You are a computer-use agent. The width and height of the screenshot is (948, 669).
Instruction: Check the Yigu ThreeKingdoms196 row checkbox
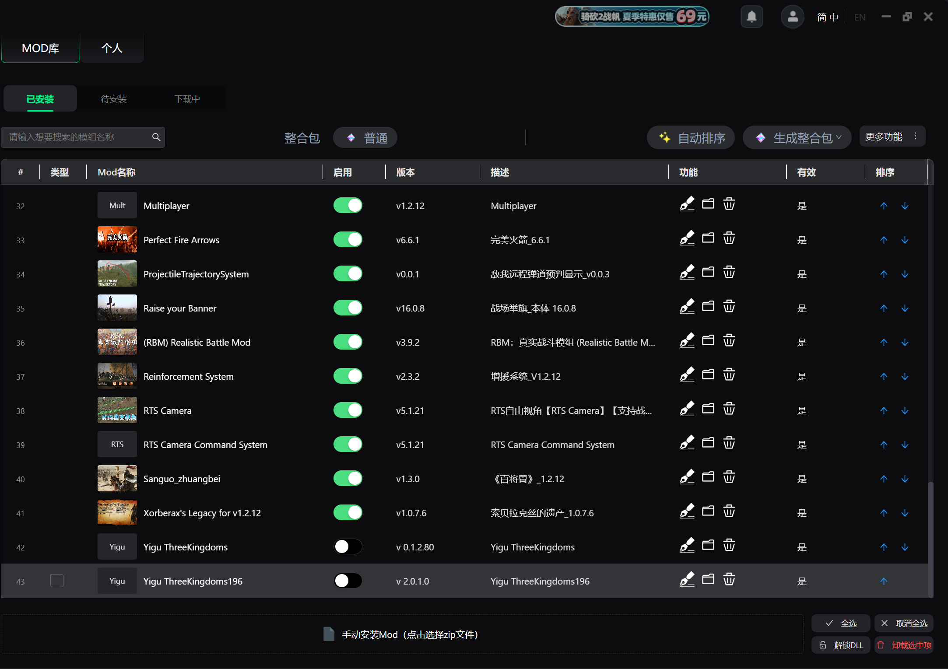click(57, 581)
